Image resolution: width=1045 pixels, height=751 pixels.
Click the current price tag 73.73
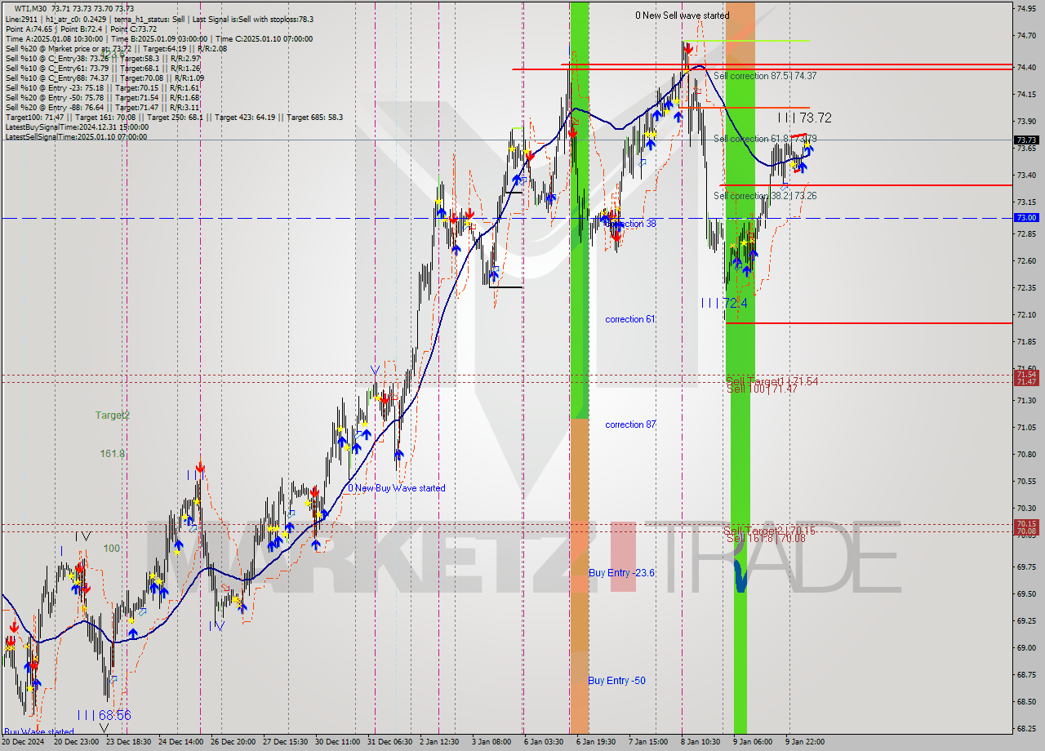click(1025, 140)
